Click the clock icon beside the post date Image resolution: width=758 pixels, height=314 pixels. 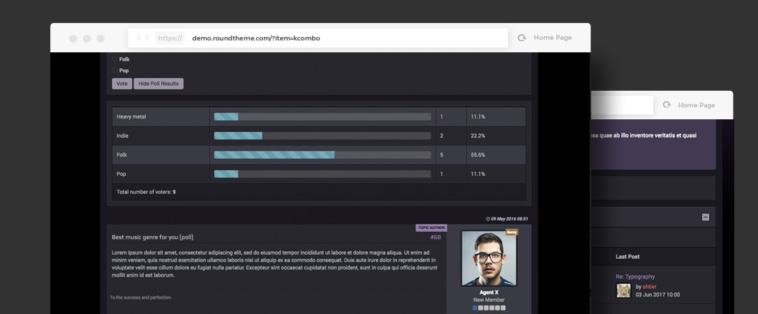pos(488,219)
